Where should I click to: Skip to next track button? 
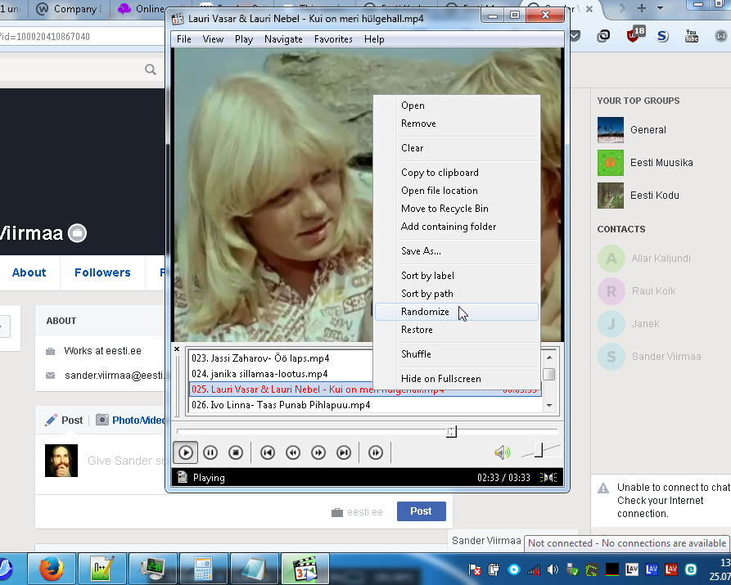pos(344,452)
